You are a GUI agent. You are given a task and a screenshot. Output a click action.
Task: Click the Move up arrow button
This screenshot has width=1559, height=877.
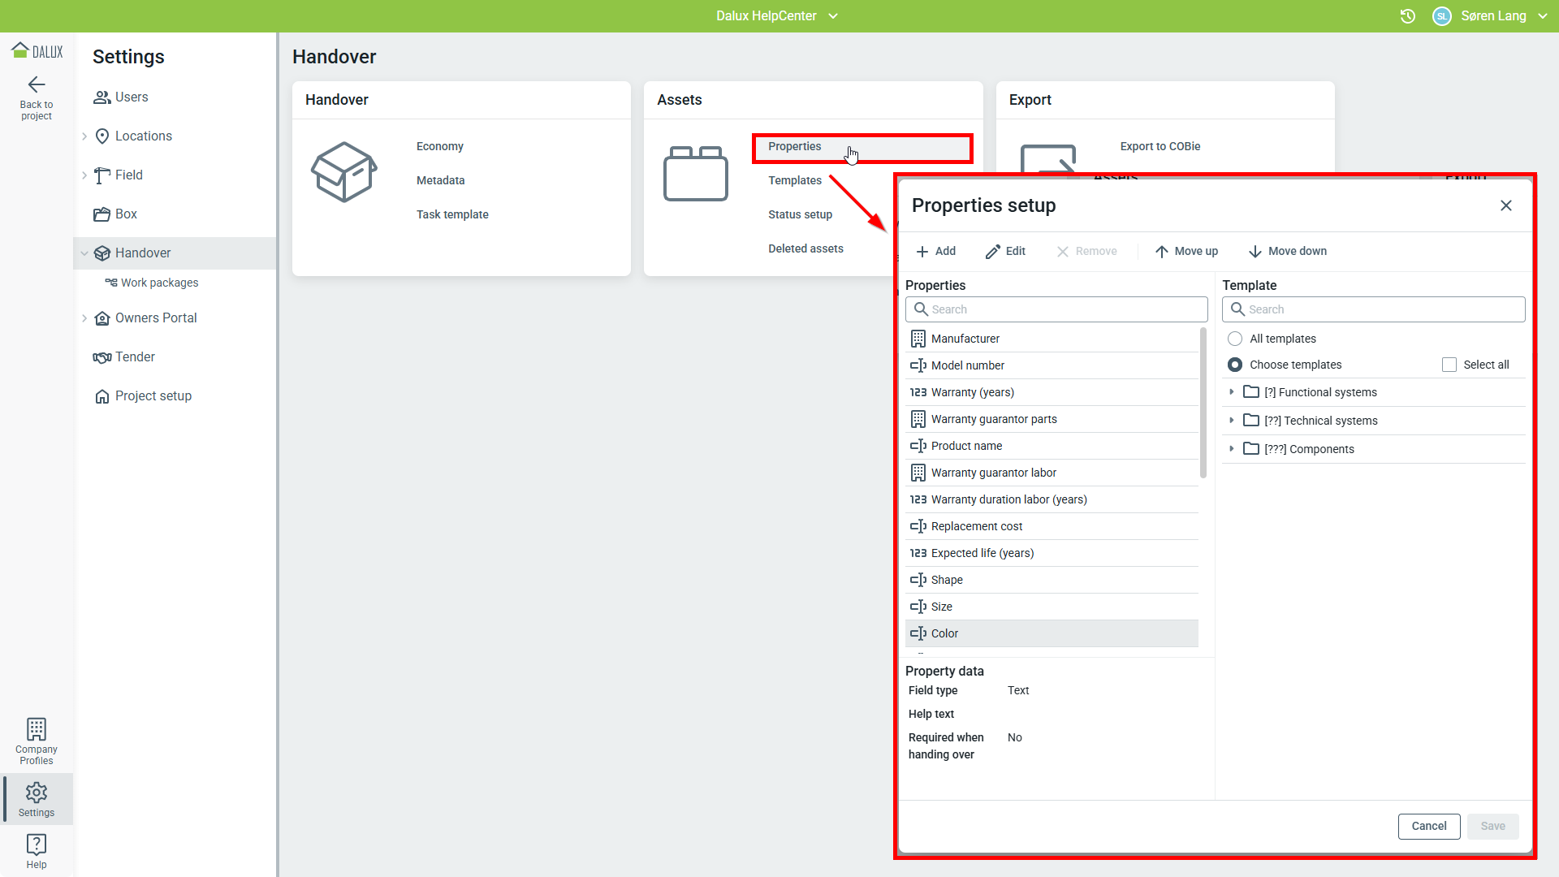click(x=1186, y=252)
